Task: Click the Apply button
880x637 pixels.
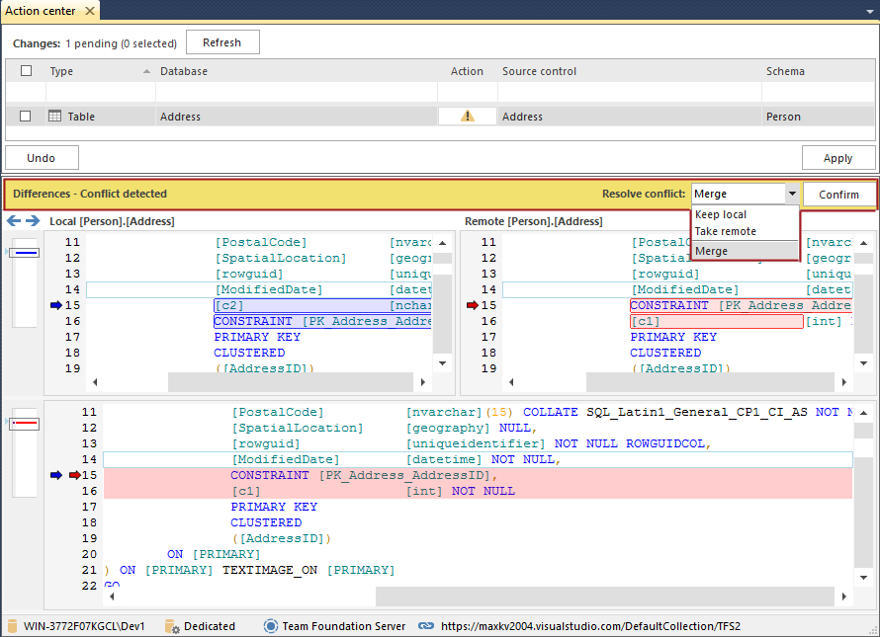Action: coord(837,158)
